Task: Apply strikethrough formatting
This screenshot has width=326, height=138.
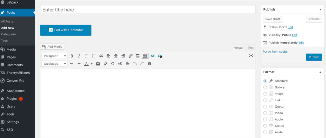Action: click(72, 64)
